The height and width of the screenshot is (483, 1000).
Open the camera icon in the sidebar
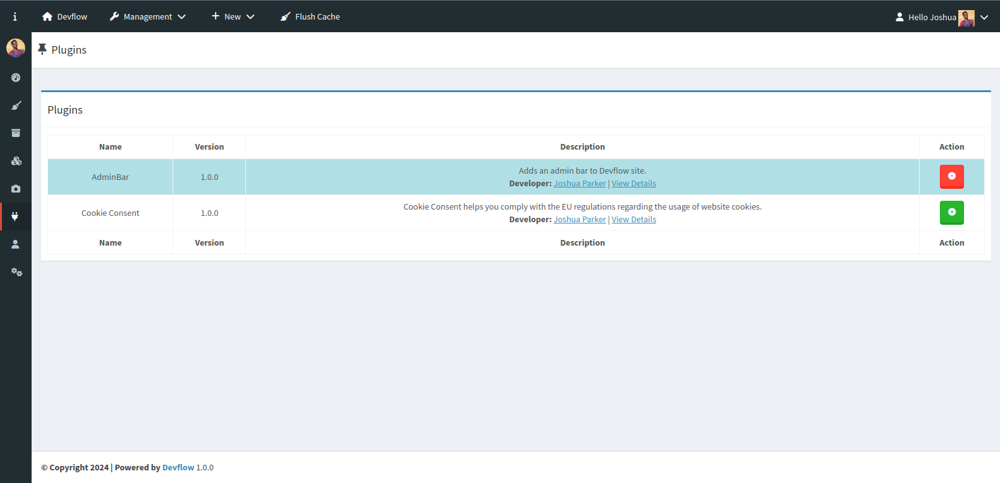tap(16, 189)
